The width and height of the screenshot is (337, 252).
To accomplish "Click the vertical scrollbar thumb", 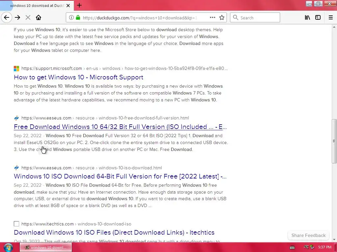I will point(334,141).
